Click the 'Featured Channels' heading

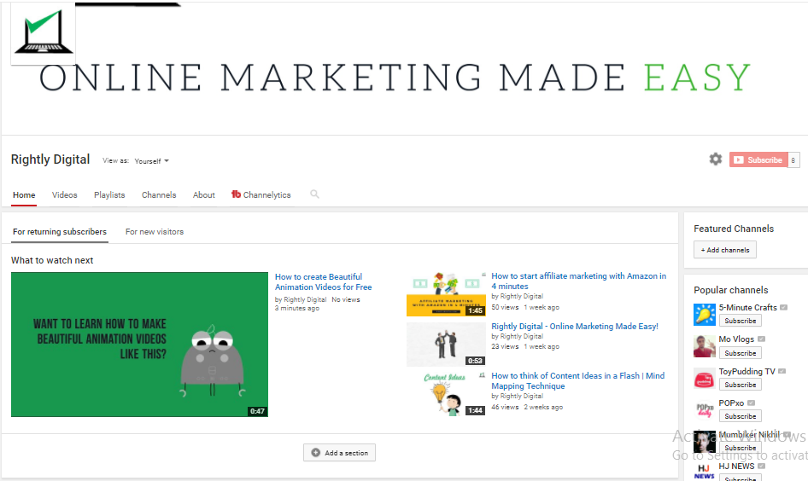coord(734,229)
